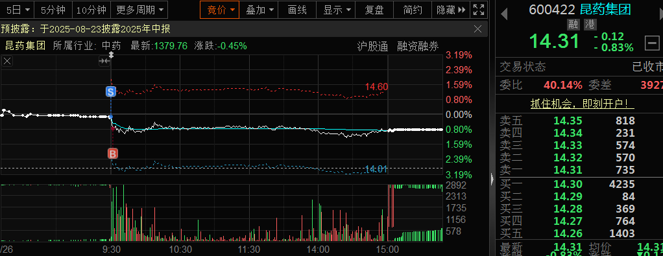Switch to 简约 simple view
This screenshot has height=256, width=663.
tap(413, 9)
